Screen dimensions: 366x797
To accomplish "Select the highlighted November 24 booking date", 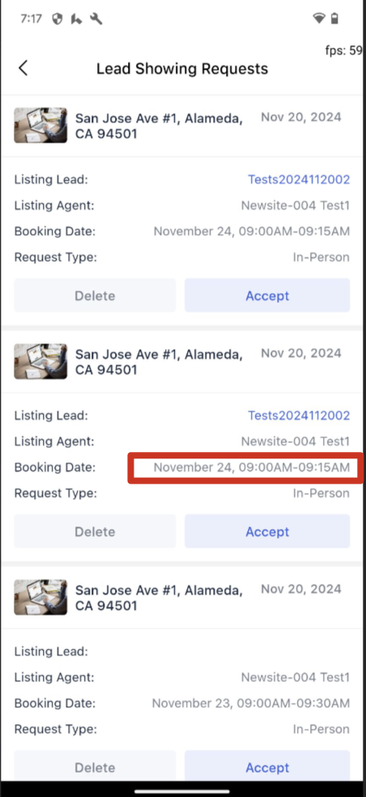I will (252, 467).
